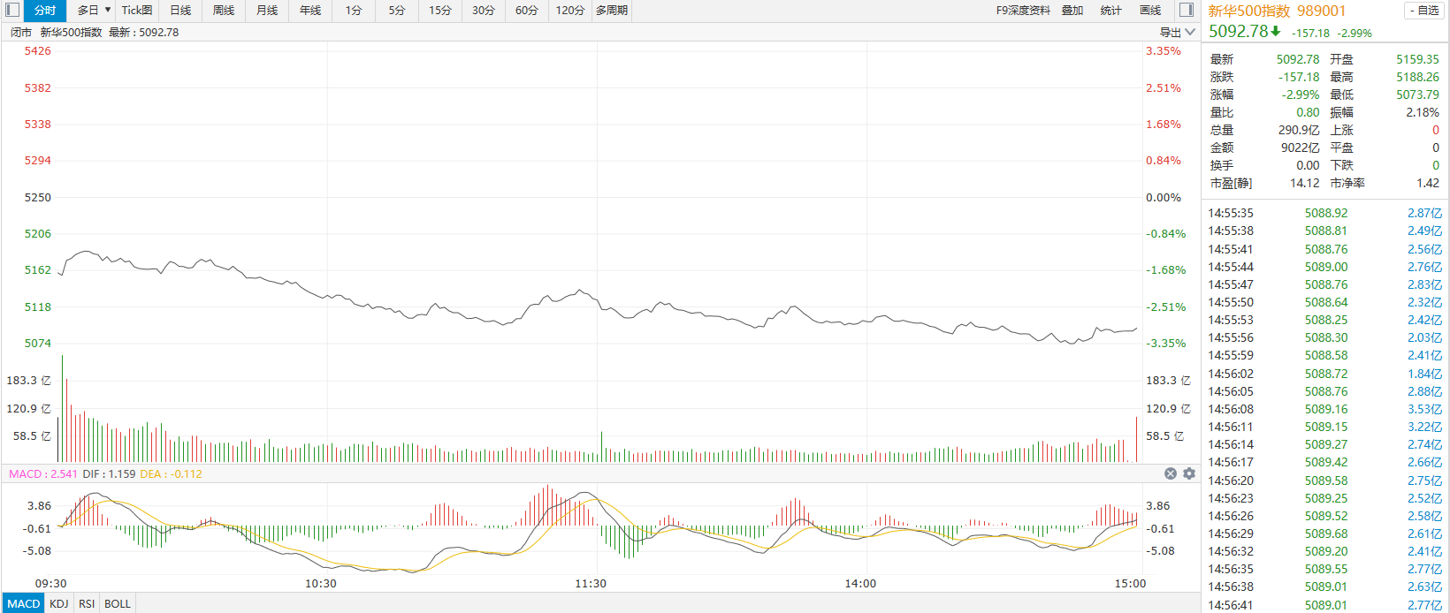Open the Tick图 chart view
1450x613 pixels.
[x=137, y=10]
